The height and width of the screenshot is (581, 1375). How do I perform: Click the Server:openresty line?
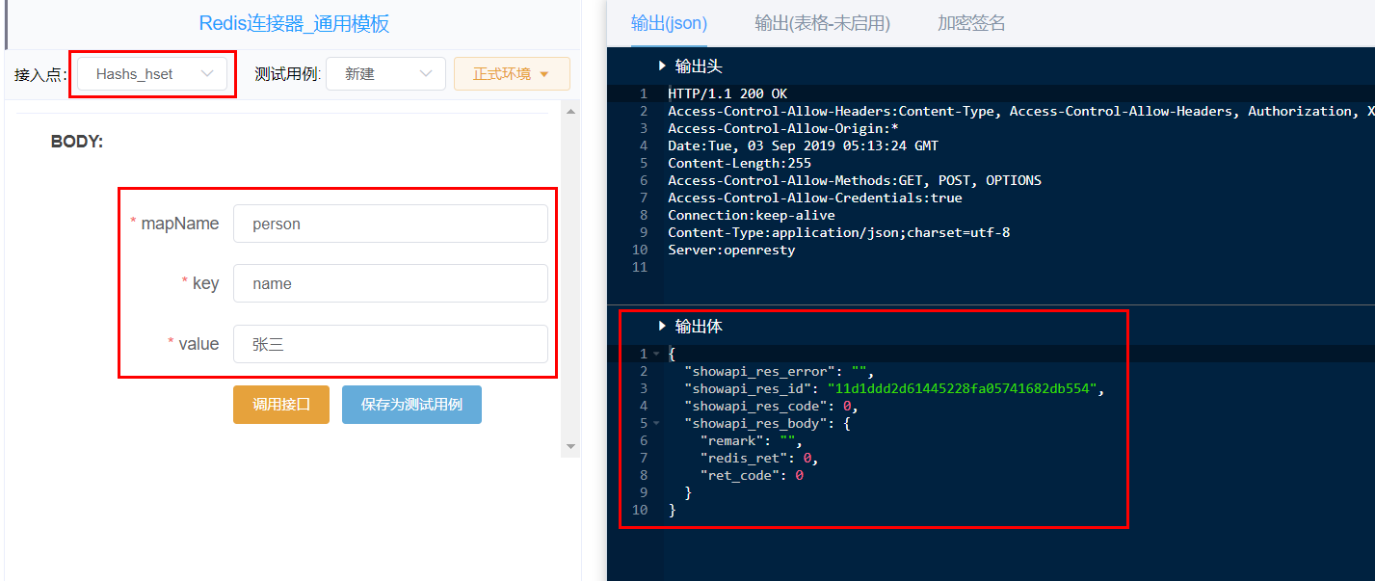tap(731, 250)
